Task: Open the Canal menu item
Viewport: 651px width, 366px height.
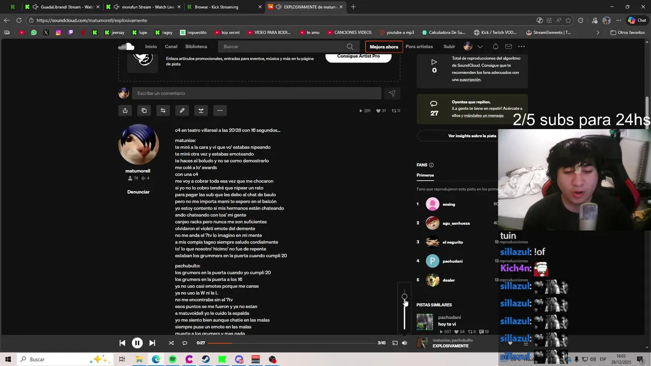Action: click(171, 47)
